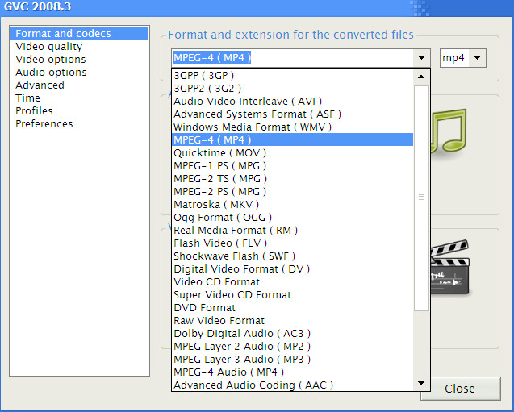Open the mp4 extension dropdown
This screenshot has width=514, height=412.
[x=478, y=58]
